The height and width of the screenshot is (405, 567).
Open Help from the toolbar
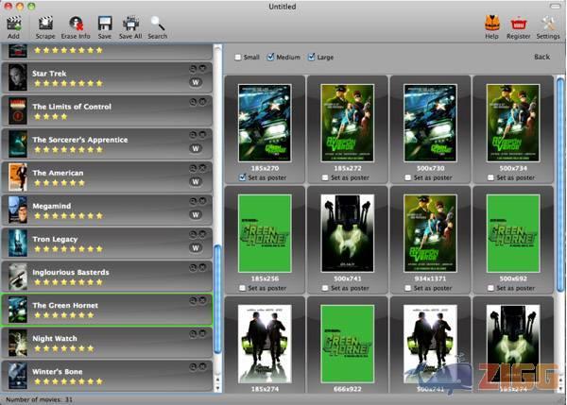491,23
